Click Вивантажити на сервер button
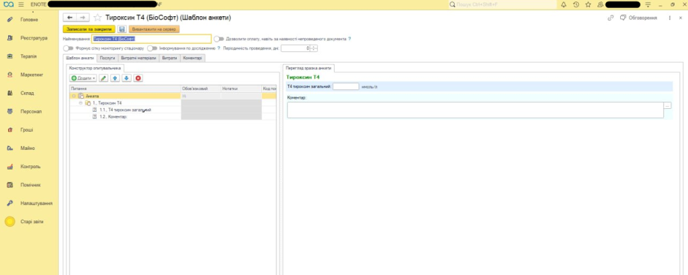 [x=154, y=29]
